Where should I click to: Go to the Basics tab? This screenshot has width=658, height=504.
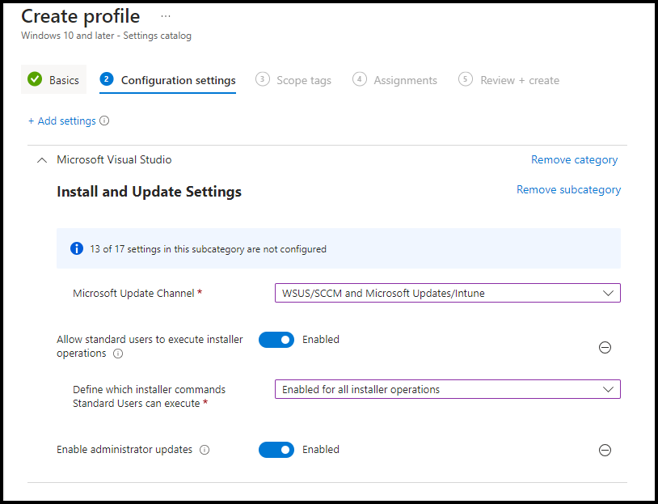[53, 79]
